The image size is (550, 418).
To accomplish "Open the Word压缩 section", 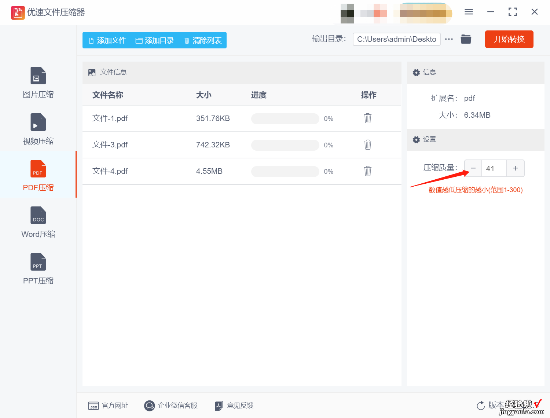I will 38,223.
